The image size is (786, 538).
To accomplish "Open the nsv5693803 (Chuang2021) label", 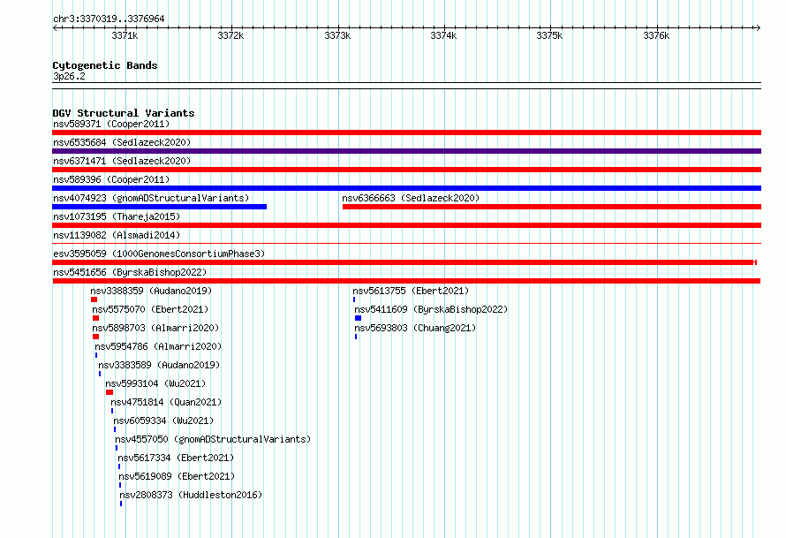I will tap(415, 328).
